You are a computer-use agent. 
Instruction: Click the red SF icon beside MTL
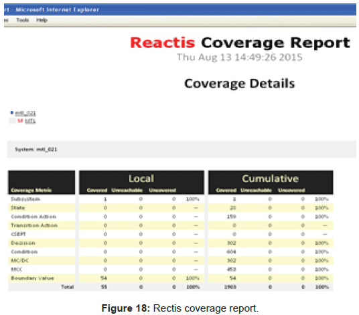[20, 120]
